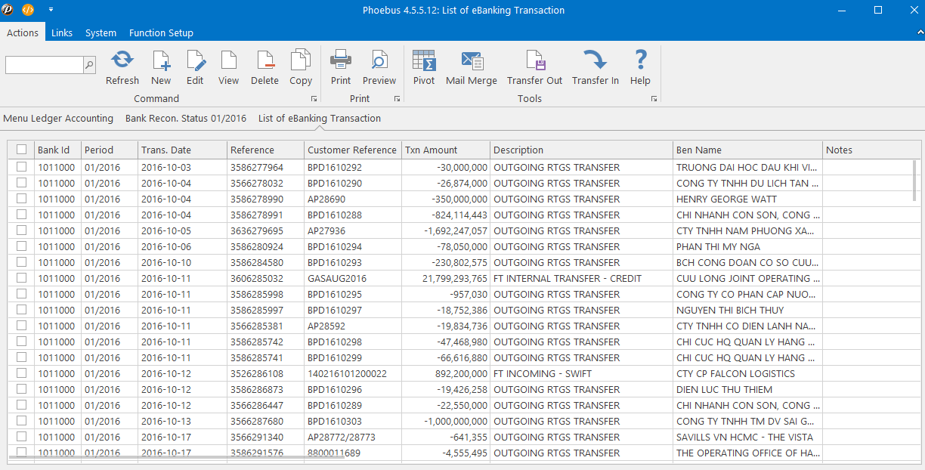Click the Ben Name column header
925x470 pixels.
pyautogui.click(x=747, y=150)
